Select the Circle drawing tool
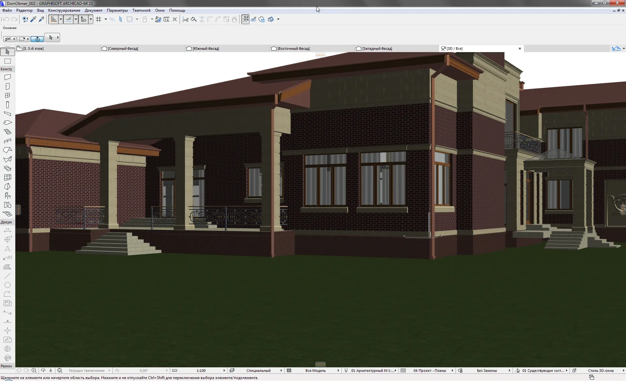The width and height of the screenshot is (626, 381). [x=7, y=285]
